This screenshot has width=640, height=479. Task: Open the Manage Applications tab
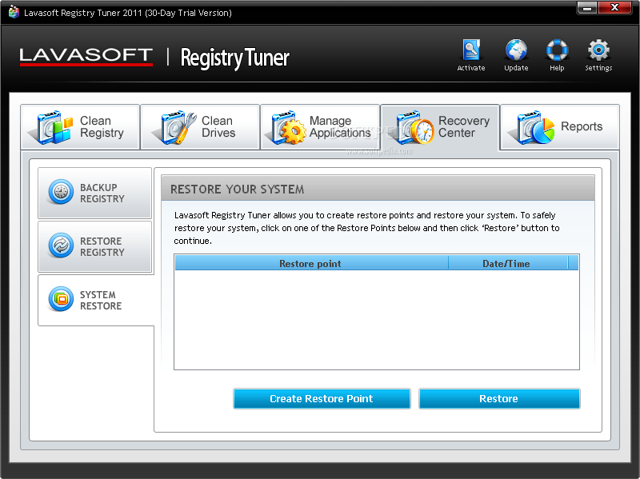[x=320, y=127]
